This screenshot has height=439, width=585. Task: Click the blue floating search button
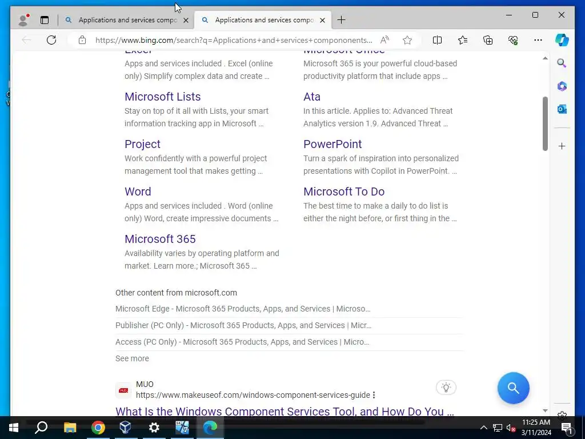click(x=514, y=388)
